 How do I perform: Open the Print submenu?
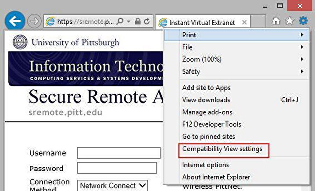click(x=236, y=35)
